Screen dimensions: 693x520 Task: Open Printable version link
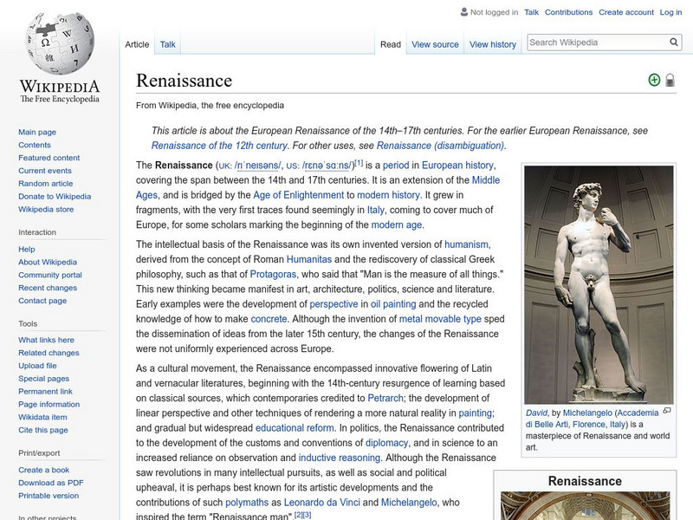point(49,495)
